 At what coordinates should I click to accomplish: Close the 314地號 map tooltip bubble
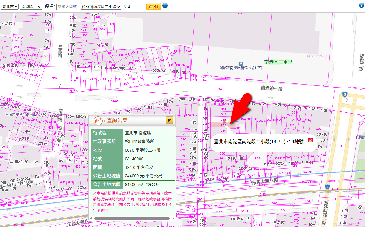click(x=311, y=140)
